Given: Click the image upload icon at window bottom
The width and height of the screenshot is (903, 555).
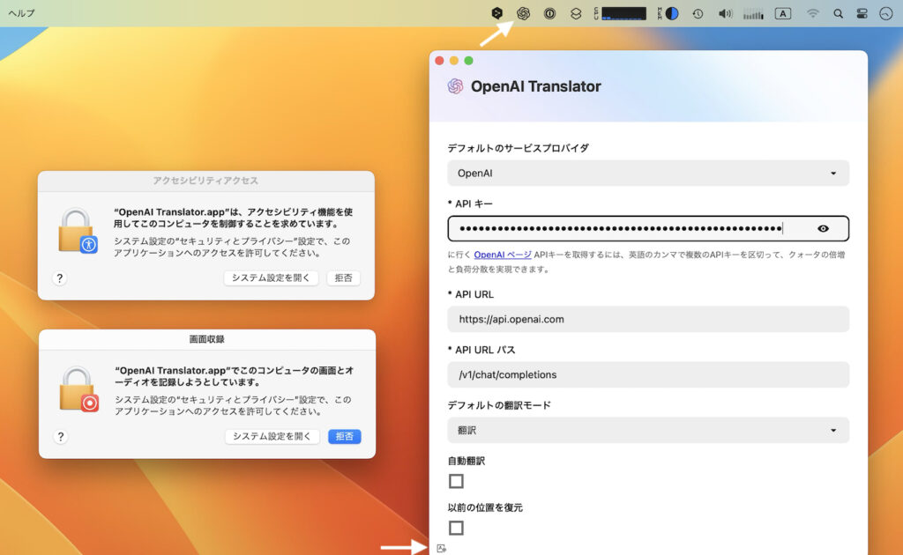Looking at the screenshot, I should coord(441,546).
